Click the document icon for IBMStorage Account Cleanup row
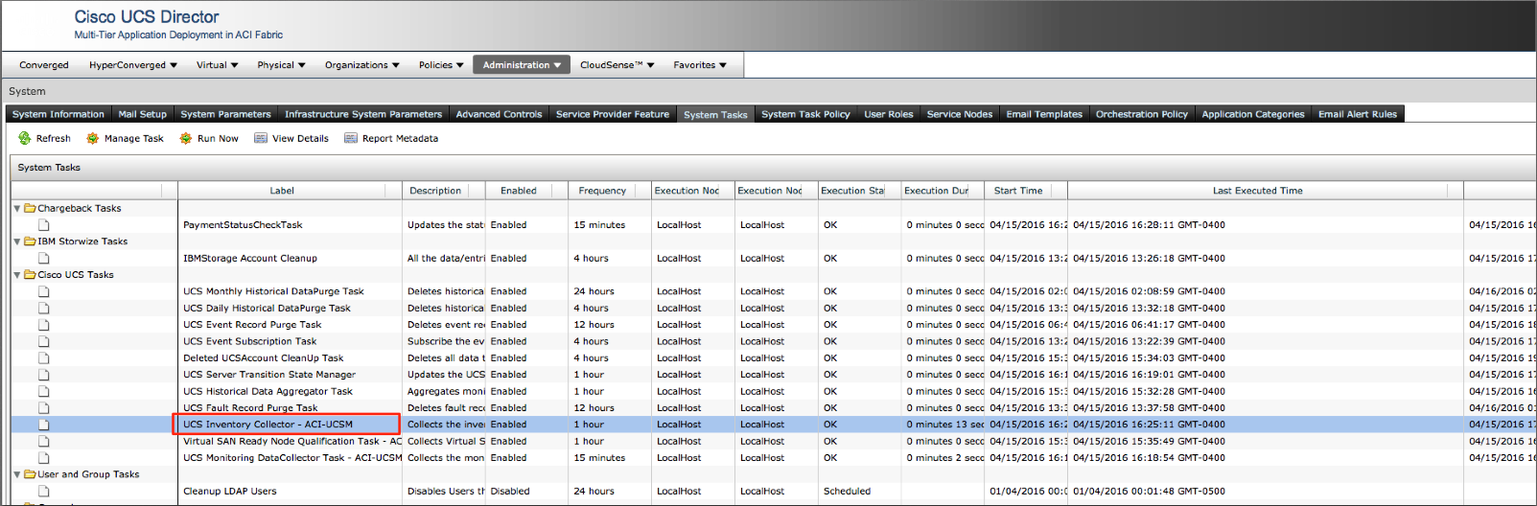Screen dimensions: 1537x506 coord(44,258)
